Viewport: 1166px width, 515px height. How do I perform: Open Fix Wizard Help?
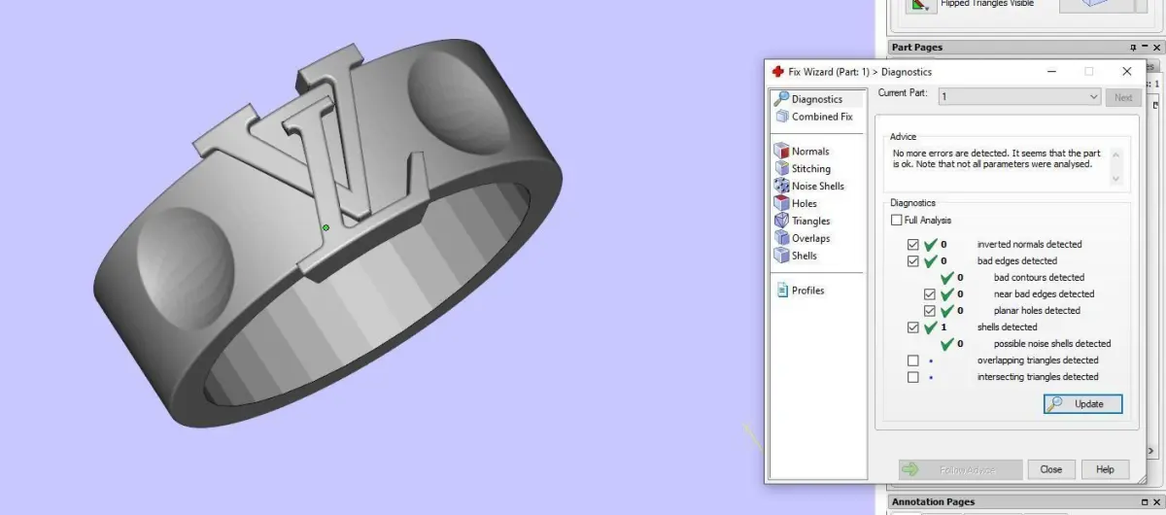click(x=1105, y=469)
